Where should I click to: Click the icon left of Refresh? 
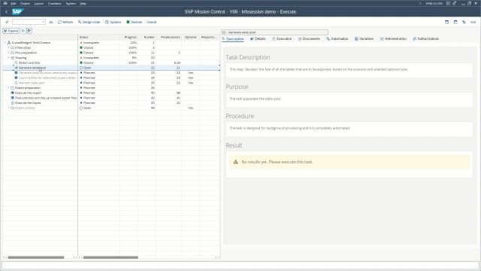[x=51, y=22]
